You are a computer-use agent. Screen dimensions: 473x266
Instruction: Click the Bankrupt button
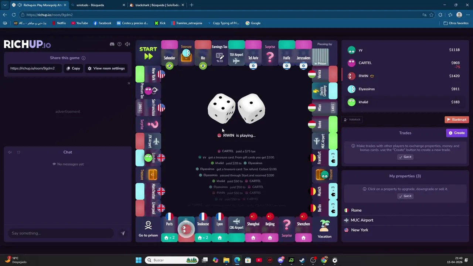(457, 119)
